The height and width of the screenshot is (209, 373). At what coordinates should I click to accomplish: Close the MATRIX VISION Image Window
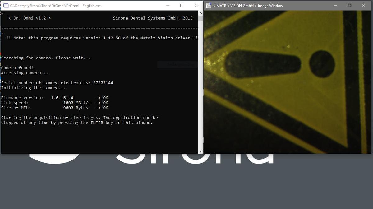[364, 6]
